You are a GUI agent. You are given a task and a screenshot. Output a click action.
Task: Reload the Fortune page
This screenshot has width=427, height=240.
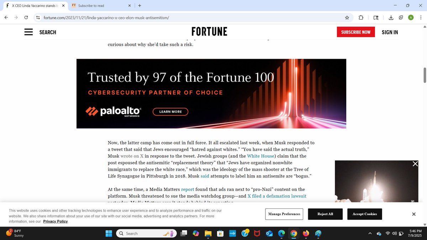coord(26,17)
